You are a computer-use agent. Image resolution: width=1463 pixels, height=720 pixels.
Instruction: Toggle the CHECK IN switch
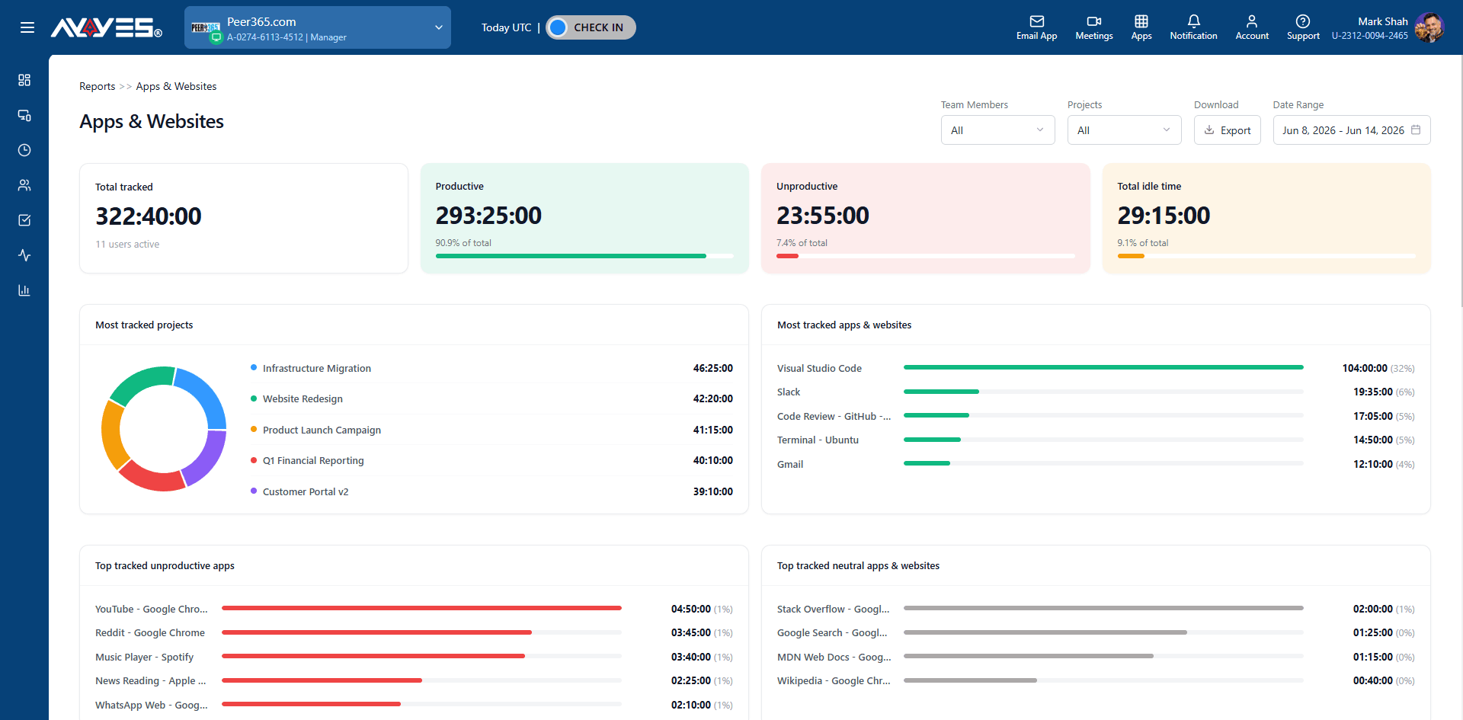591,27
